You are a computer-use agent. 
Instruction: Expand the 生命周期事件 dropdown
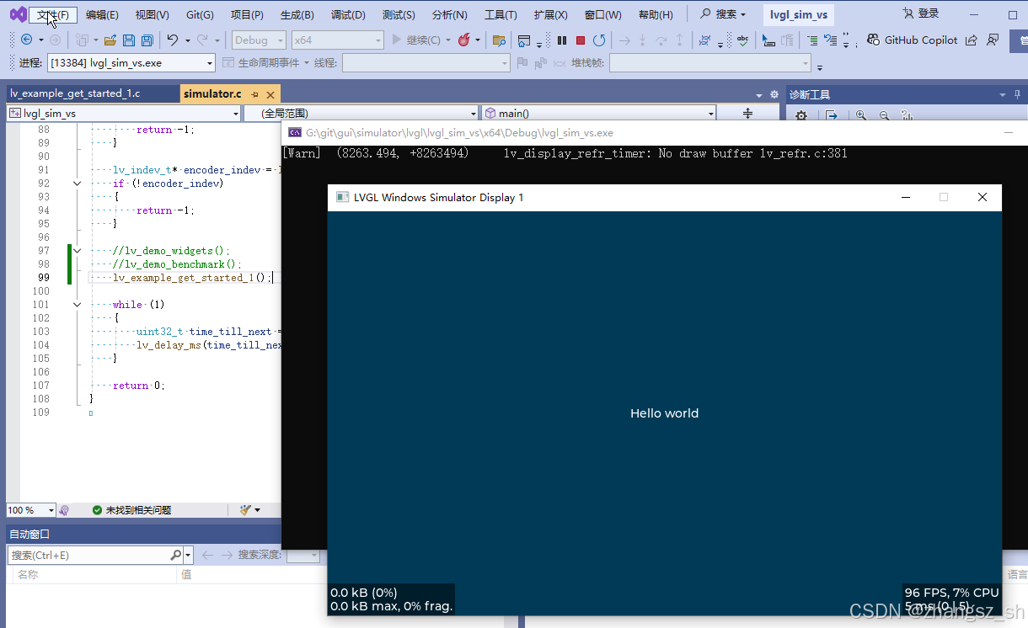(x=307, y=63)
